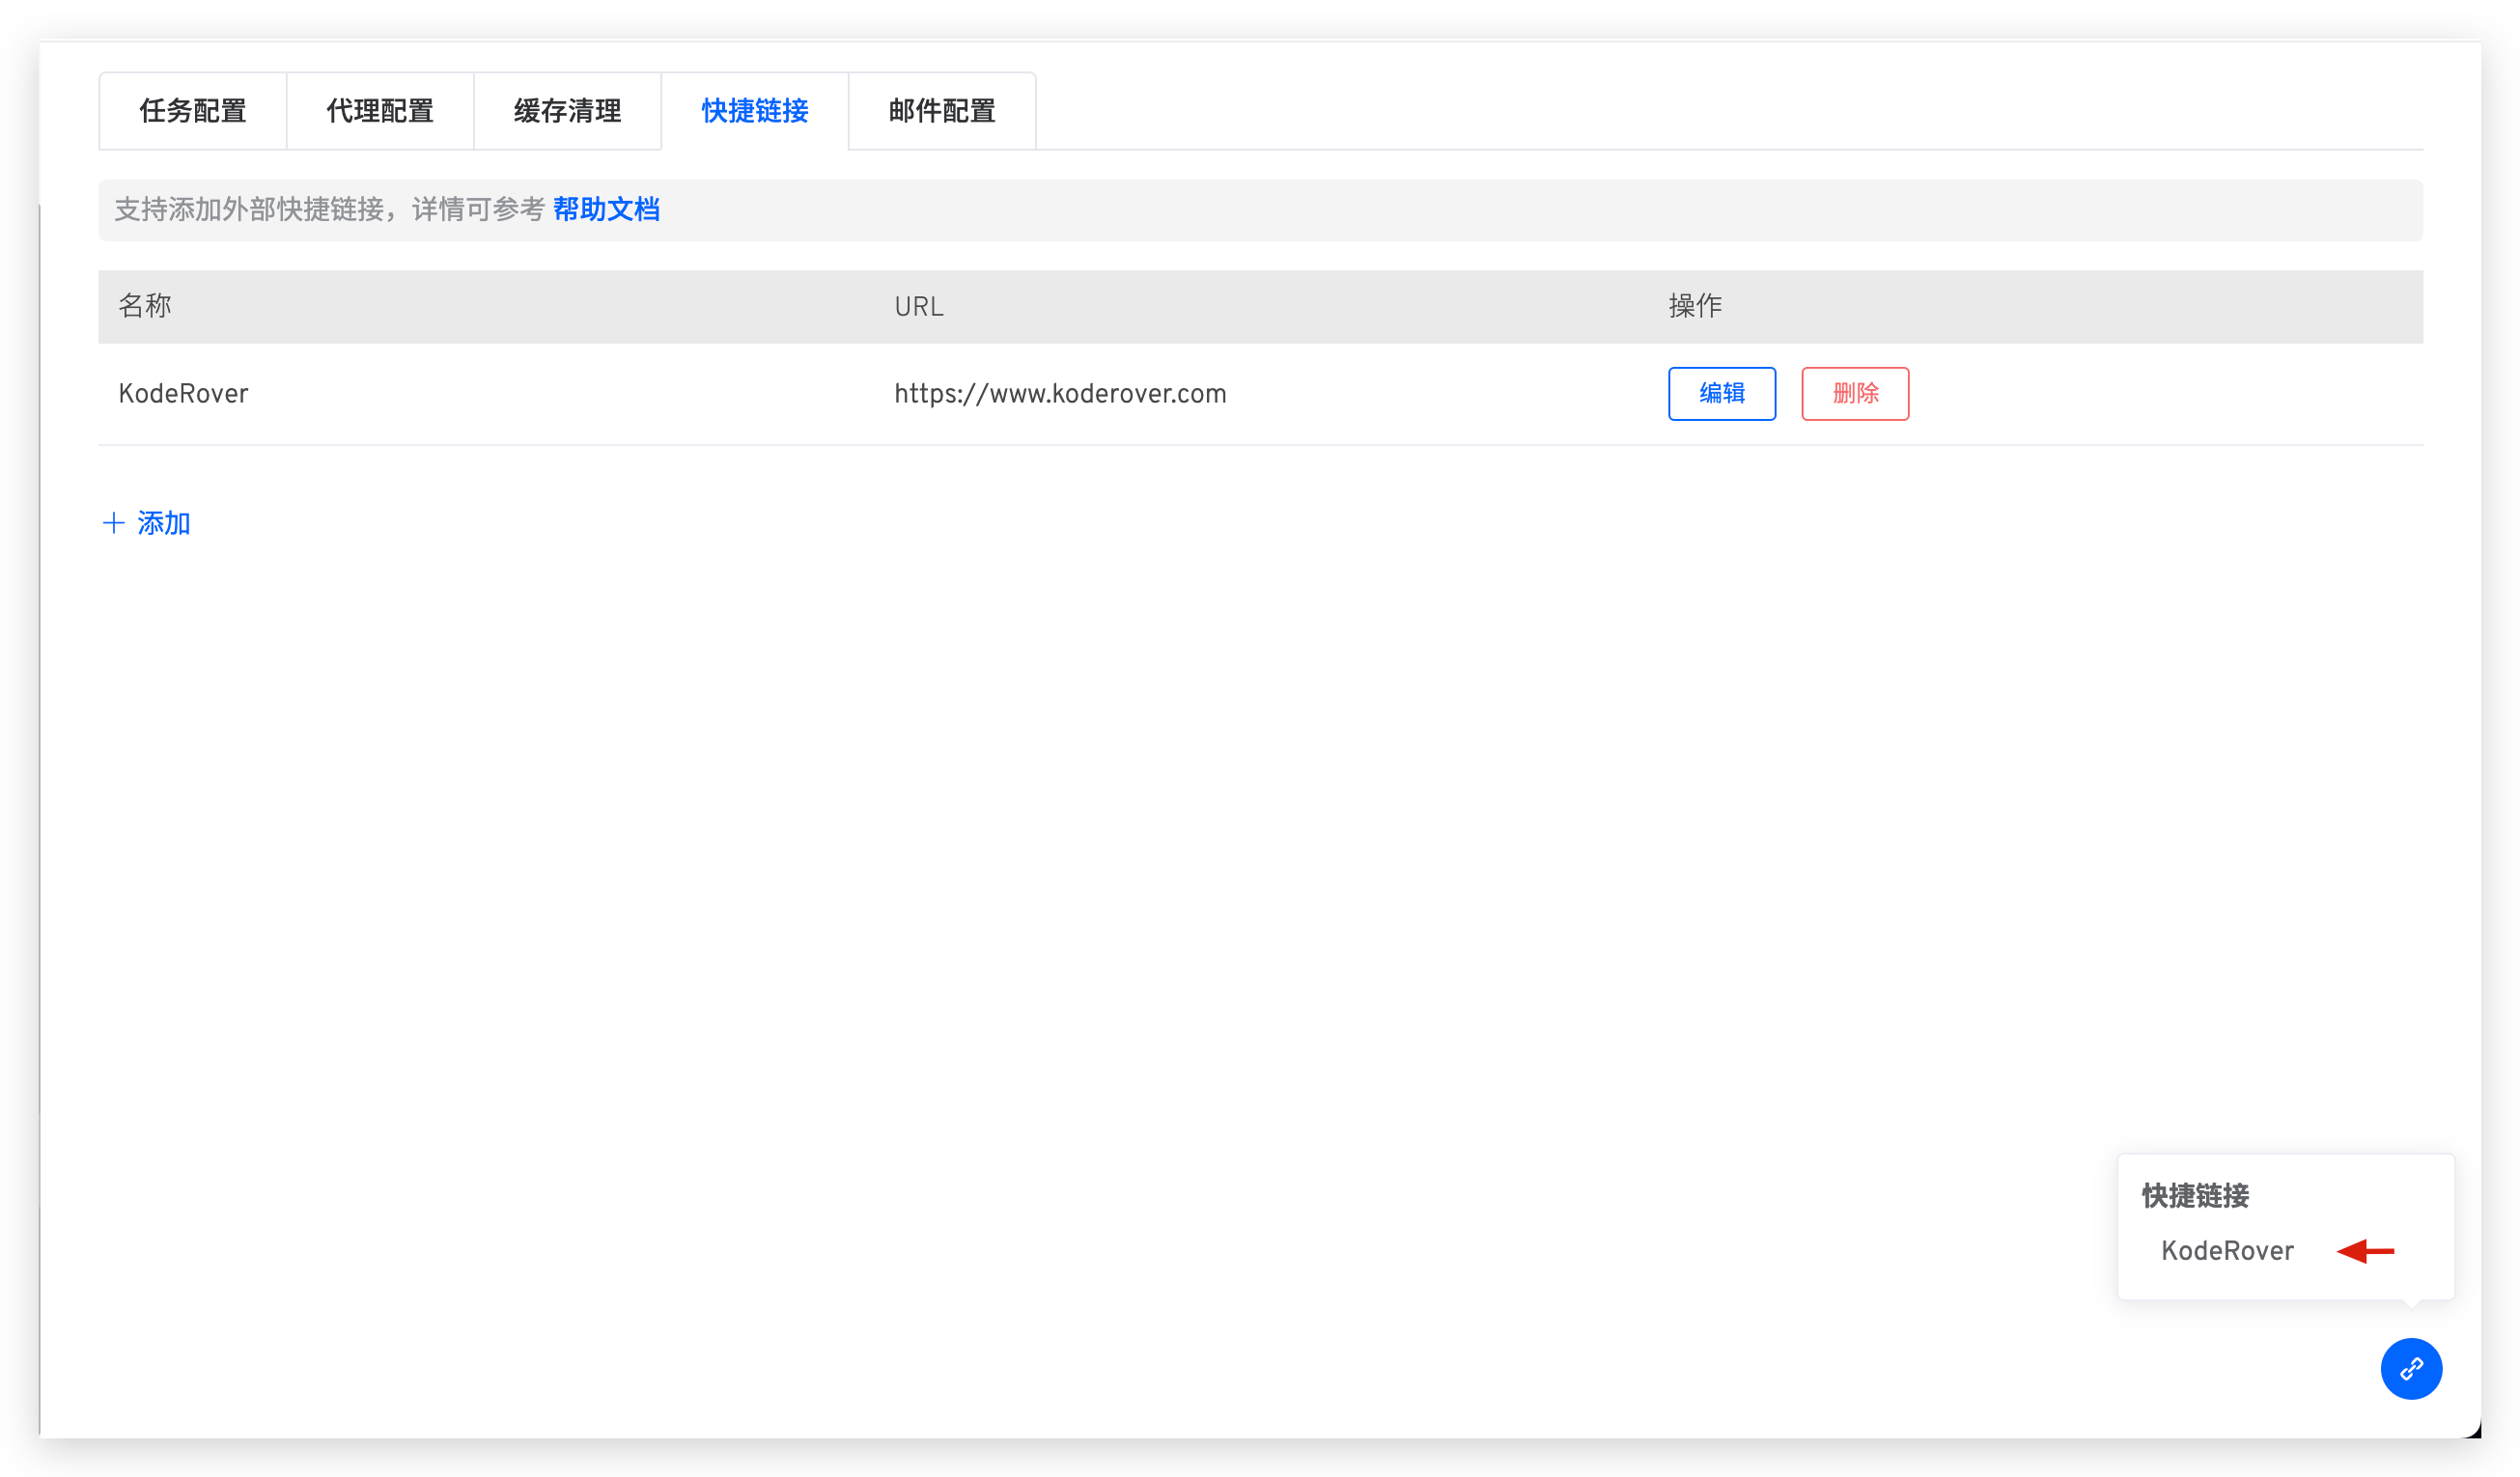Click the 操作 column header
The width and height of the screenshot is (2520, 1477).
pyautogui.click(x=1695, y=306)
